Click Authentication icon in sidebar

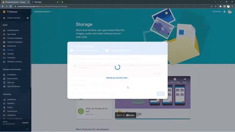click(4, 30)
